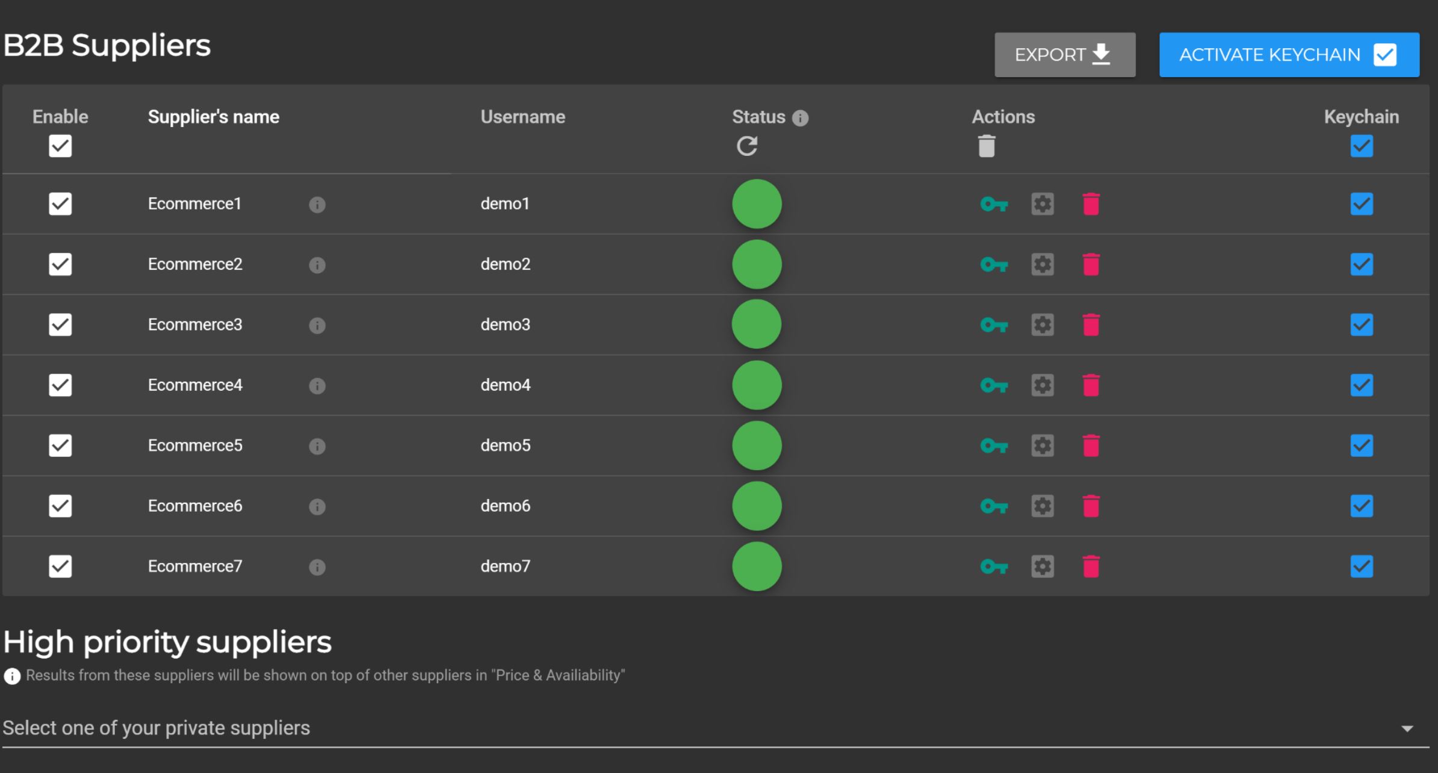Click the username demo6
This screenshot has height=773, width=1438.
coord(505,506)
